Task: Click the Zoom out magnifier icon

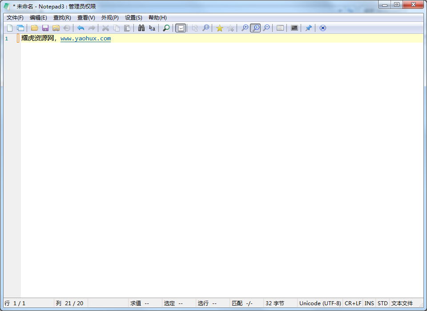Action: (x=266, y=28)
